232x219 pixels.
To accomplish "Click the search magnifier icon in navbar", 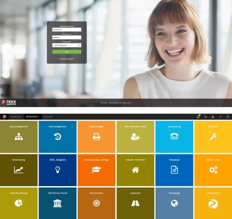I will coord(206,117).
